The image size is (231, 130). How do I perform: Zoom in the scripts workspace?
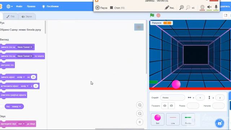click(140, 105)
